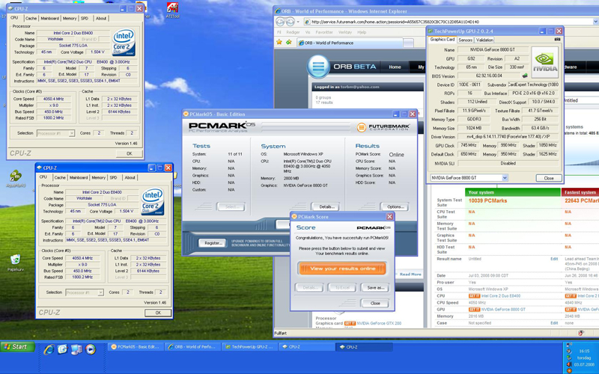The height and width of the screenshot is (374, 599).
Task: Click the NVIDIA GeForce 8800 GT link in GPU row
Action: pyautogui.click(x=503, y=310)
